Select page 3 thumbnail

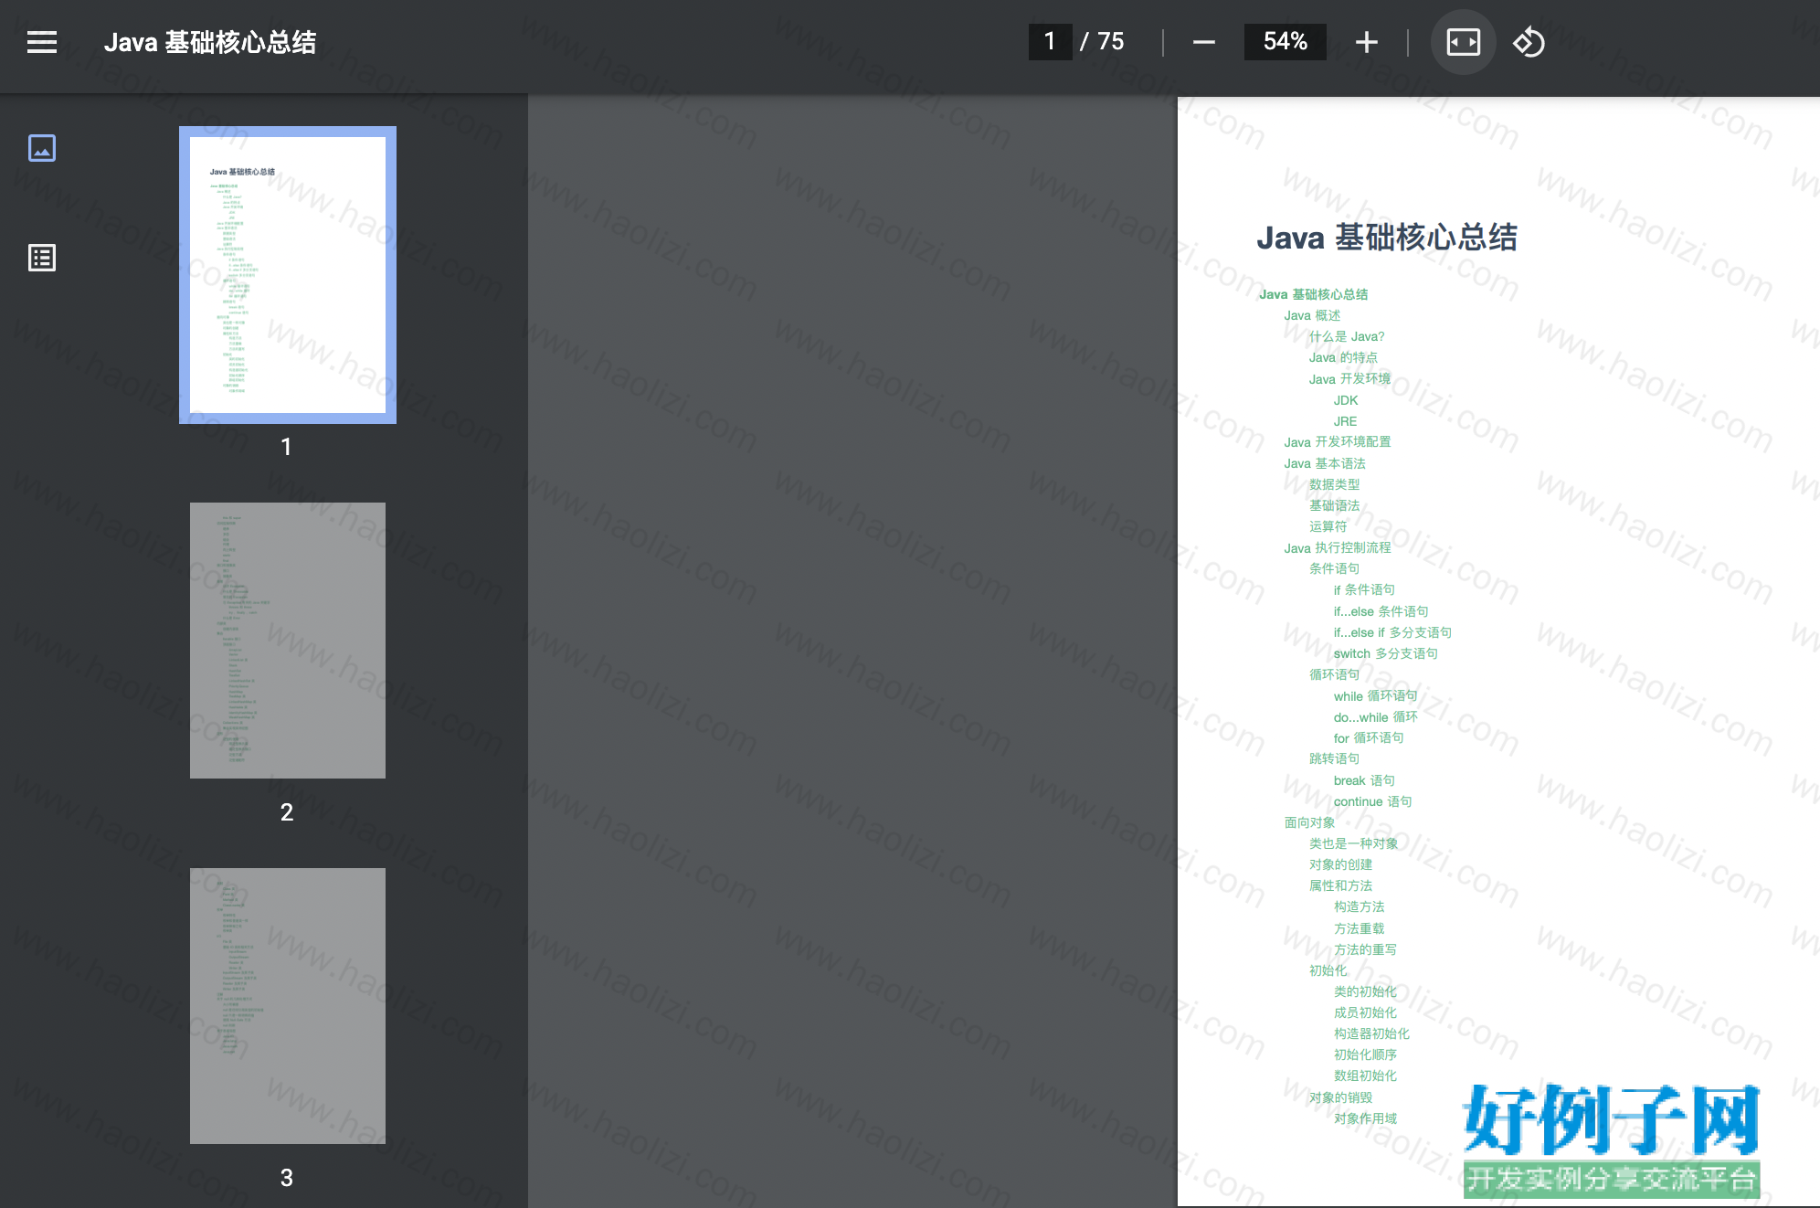[x=288, y=1006]
